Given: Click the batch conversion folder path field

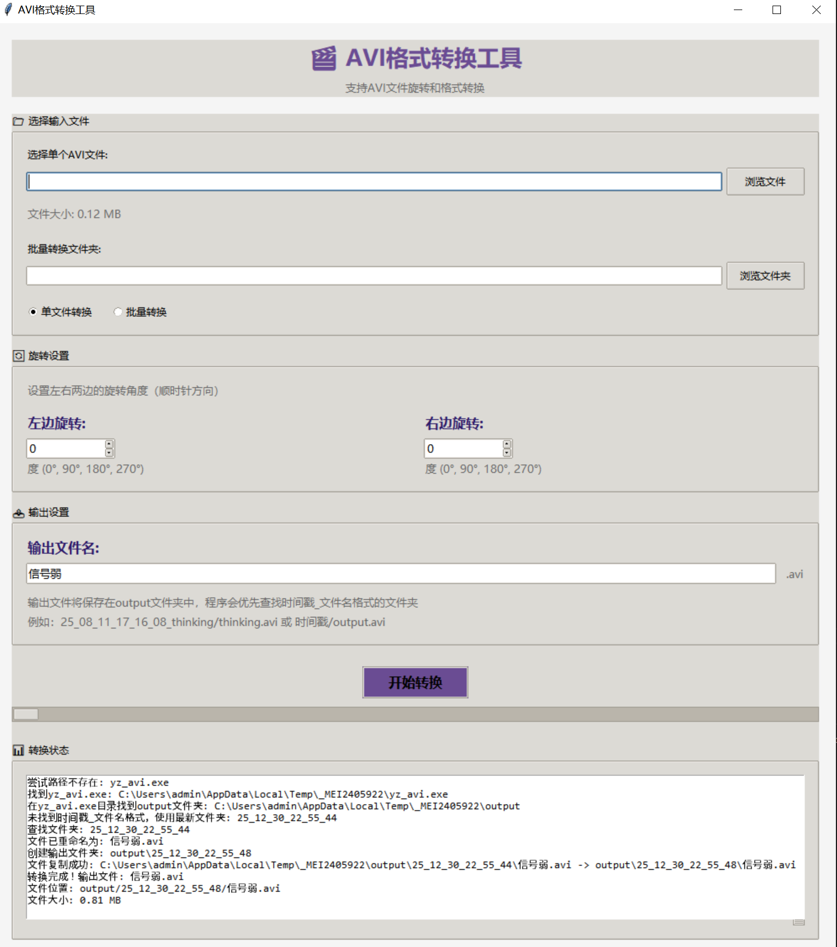Looking at the screenshot, I should click(374, 276).
